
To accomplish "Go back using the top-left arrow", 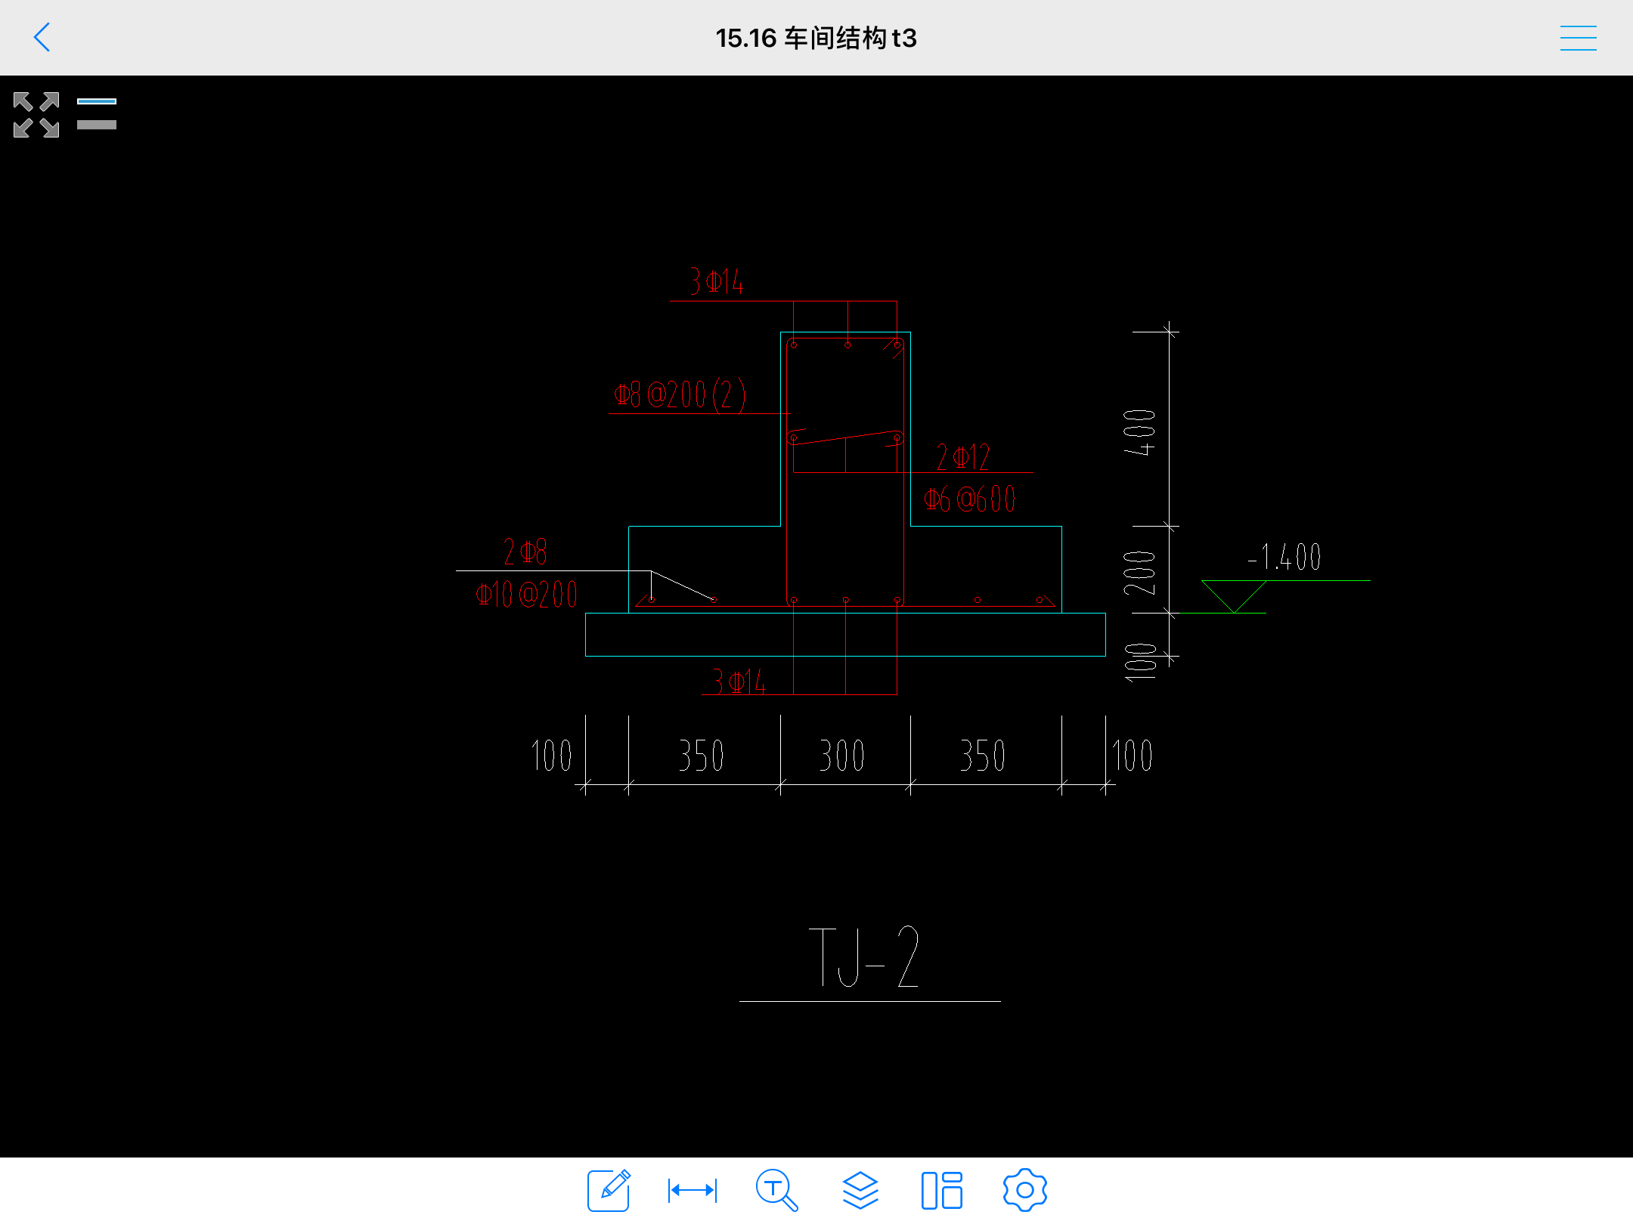I will point(42,37).
